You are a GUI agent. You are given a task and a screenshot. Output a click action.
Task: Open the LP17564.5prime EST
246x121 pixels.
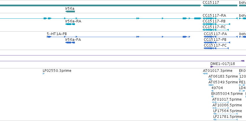point(225,114)
